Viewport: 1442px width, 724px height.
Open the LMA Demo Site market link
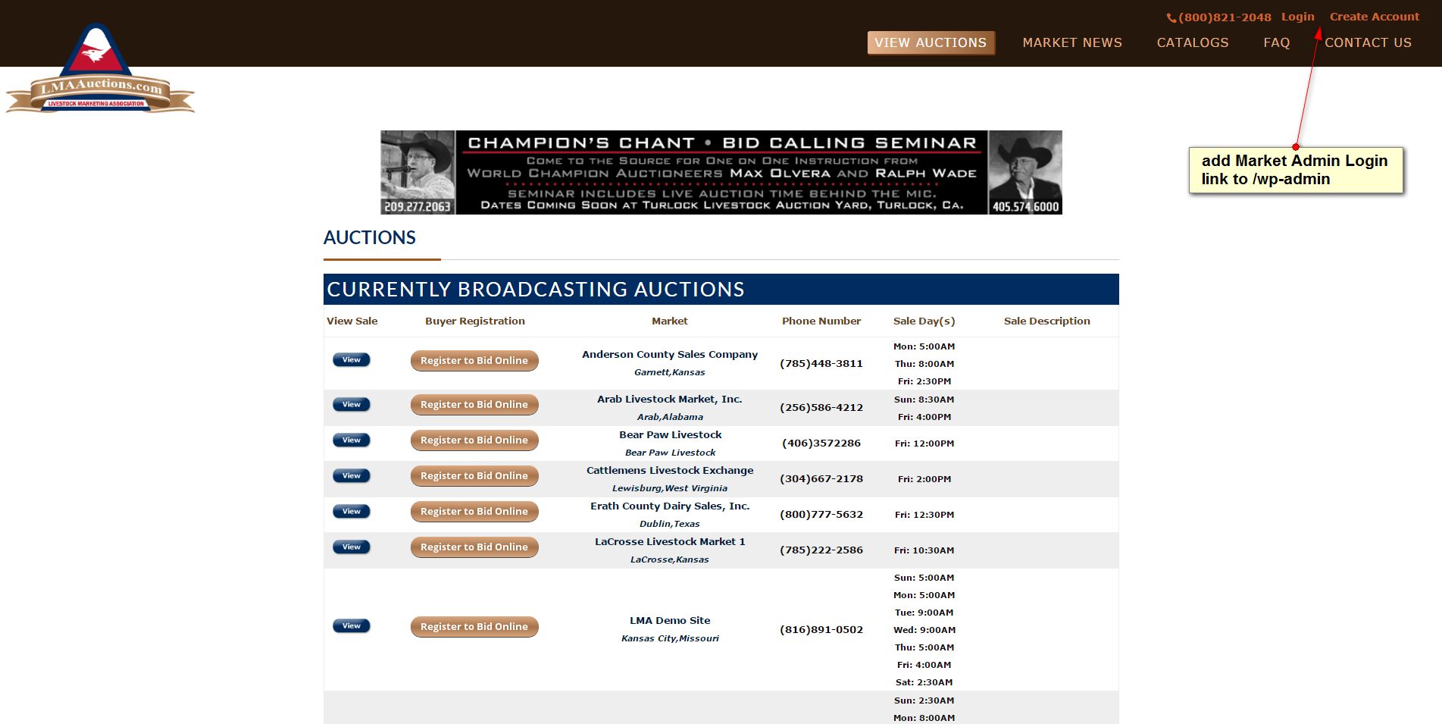pos(670,620)
